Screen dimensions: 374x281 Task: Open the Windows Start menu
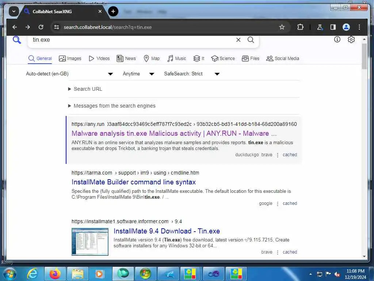9,274
